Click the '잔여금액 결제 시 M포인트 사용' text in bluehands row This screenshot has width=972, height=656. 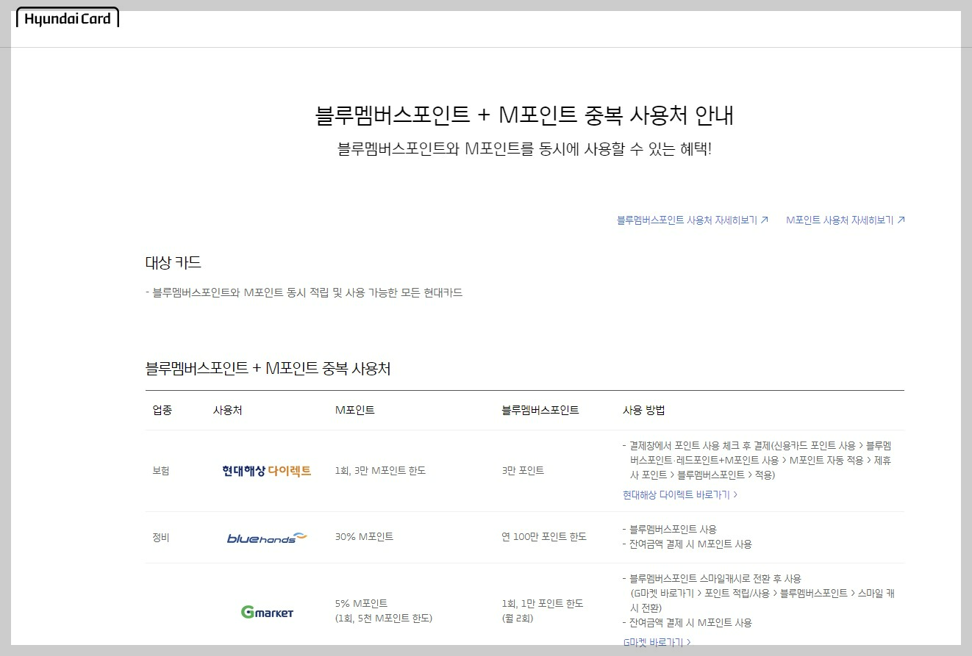pyautogui.click(x=690, y=544)
